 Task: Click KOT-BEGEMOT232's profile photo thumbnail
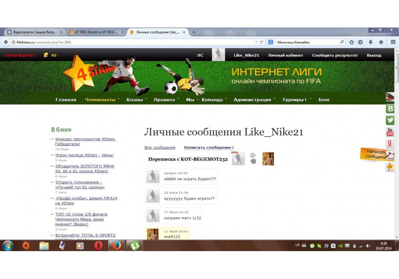268,159
